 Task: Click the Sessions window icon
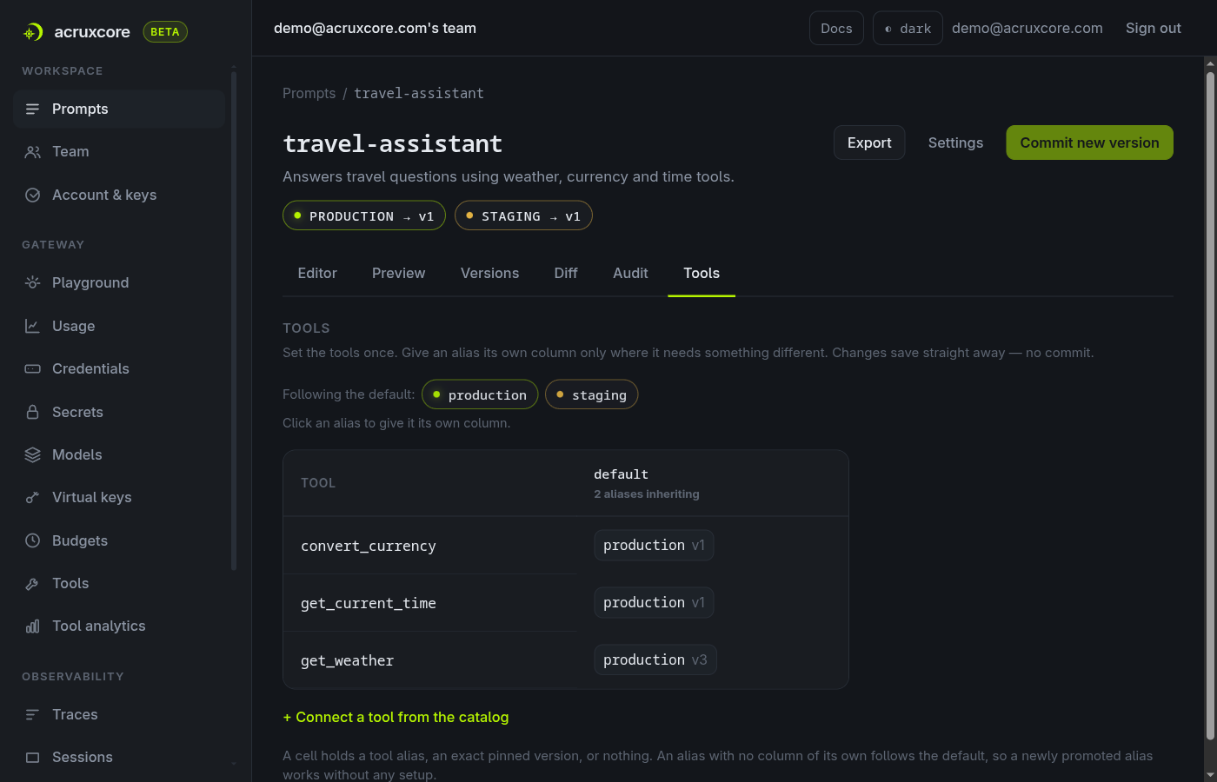click(x=32, y=758)
